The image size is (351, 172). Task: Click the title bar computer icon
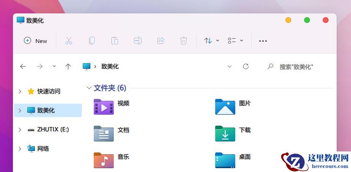click(x=21, y=21)
